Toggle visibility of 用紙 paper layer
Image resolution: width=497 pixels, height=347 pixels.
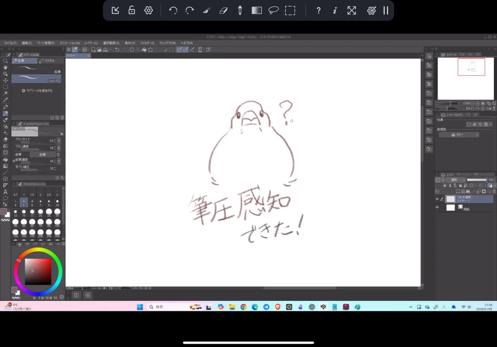[x=437, y=207]
